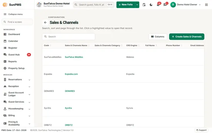212x133 pixels.
Task: Click the Pricing & Availability icon
Action: coord(5,123)
